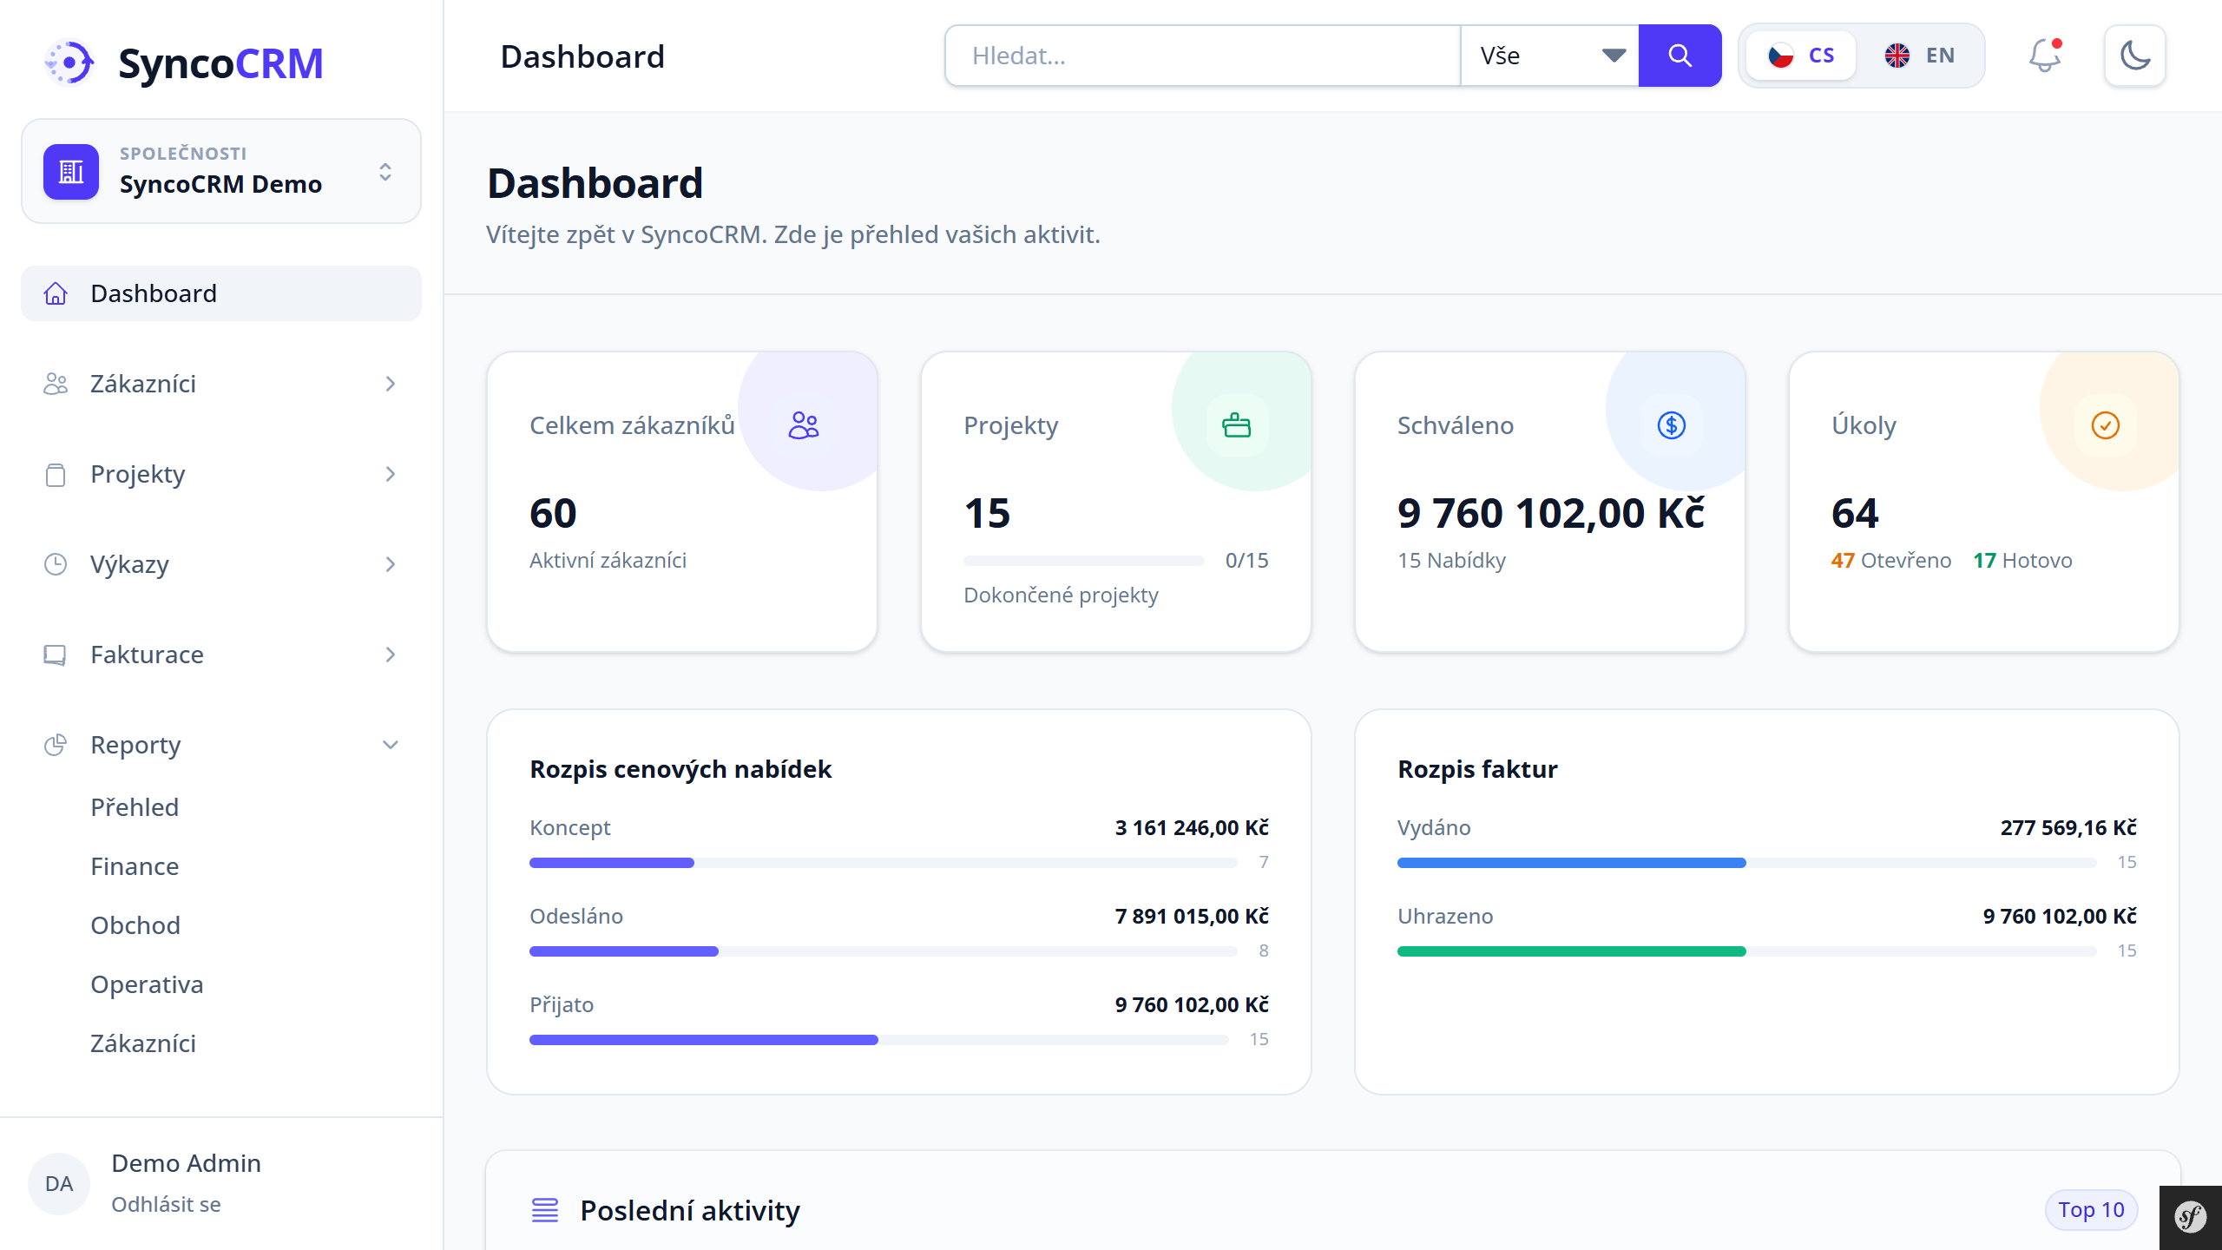Open the notifications bell
Screen dimensions: 2222x1250
pyautogui.click(x=2044, y=56)
